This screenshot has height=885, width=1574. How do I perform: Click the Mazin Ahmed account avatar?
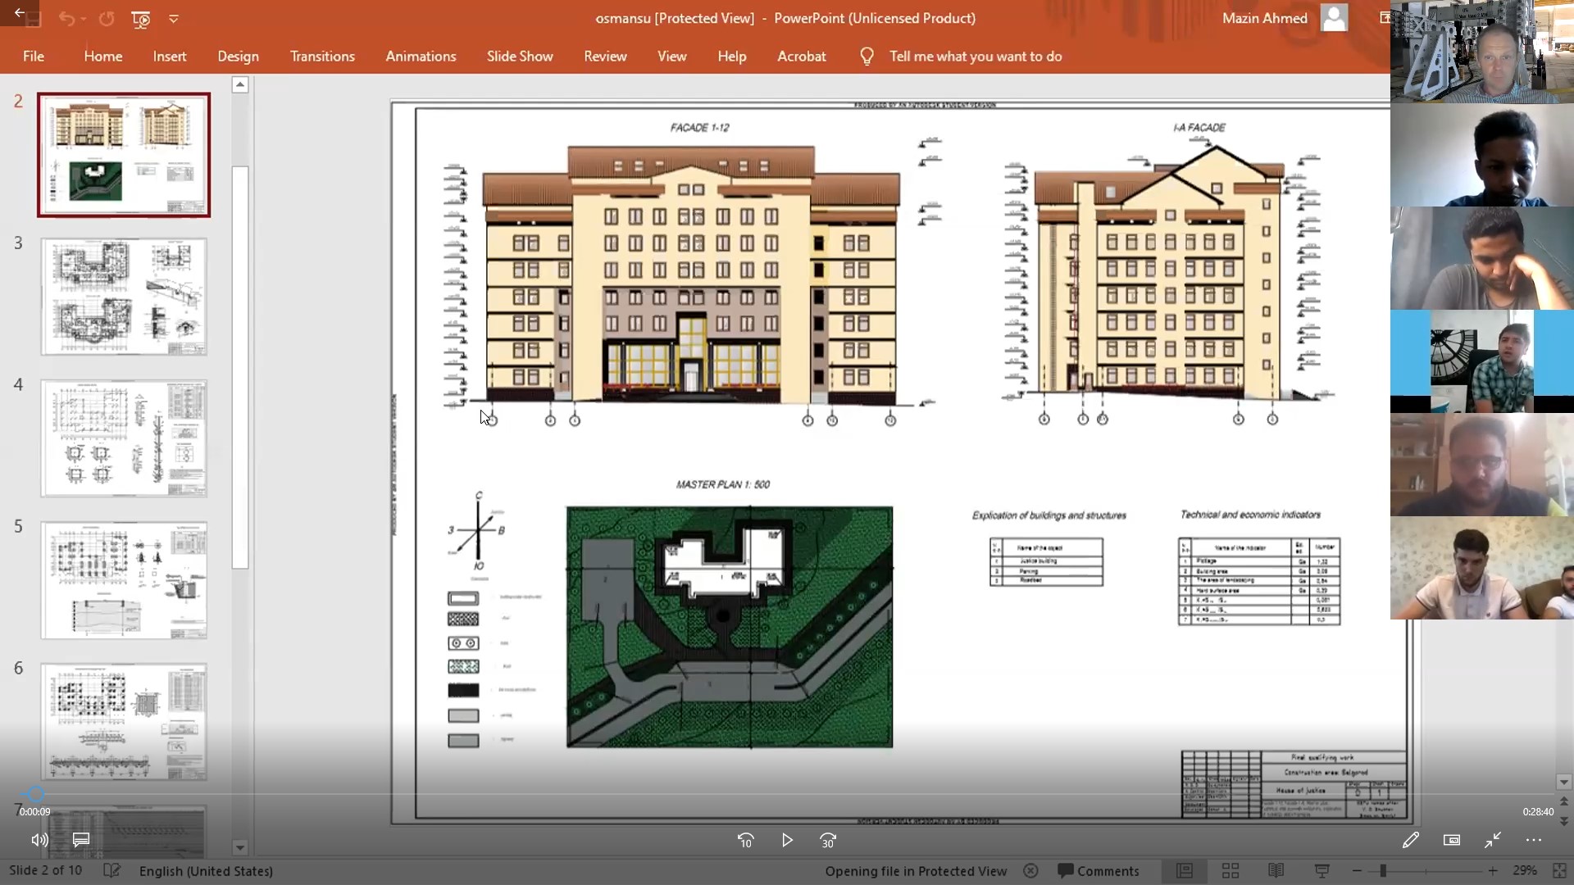click(1334, 17)
